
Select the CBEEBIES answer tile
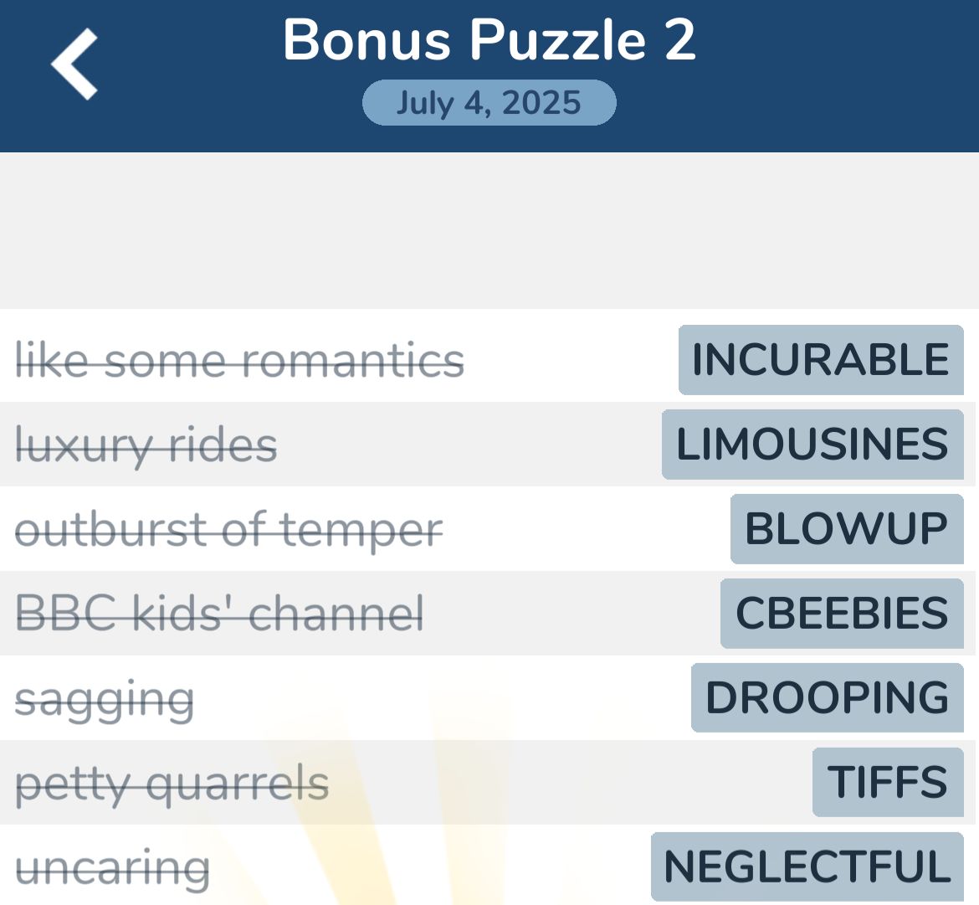[841, 614]
